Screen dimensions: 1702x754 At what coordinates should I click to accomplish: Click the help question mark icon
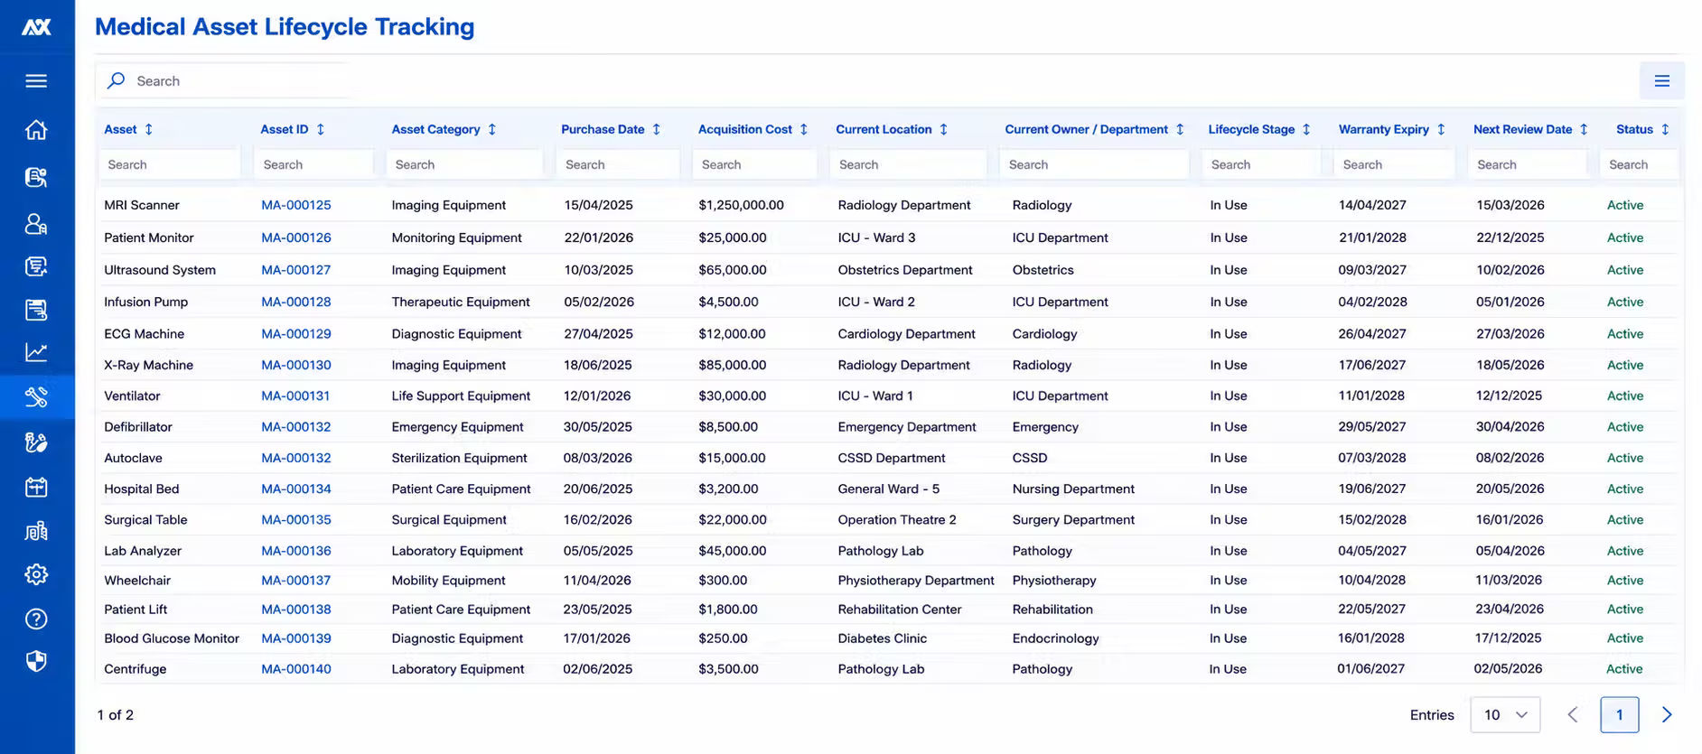[x=36, y=619]
